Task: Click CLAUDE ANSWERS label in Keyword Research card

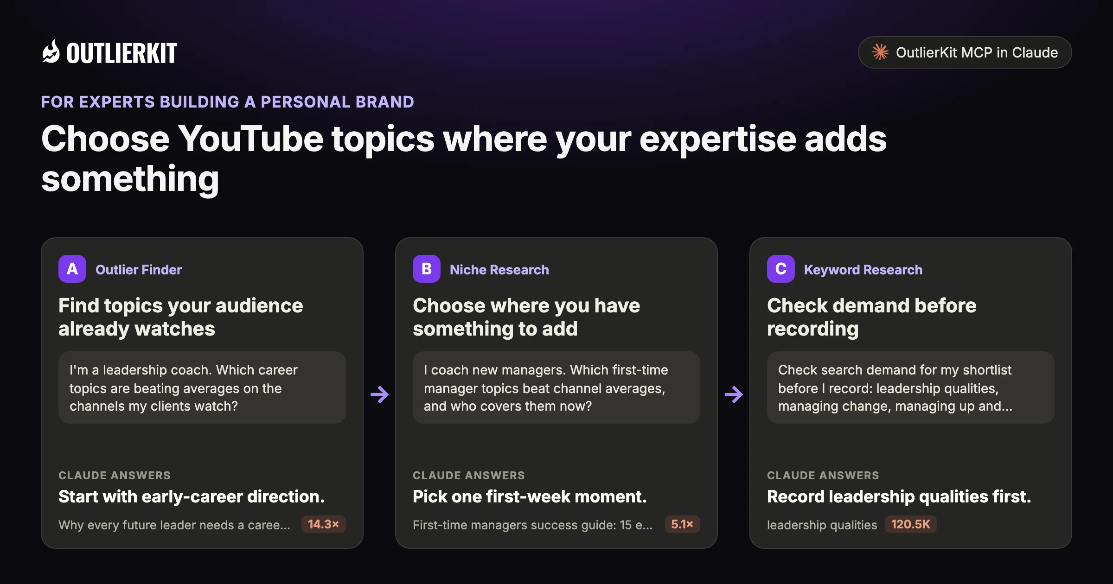Action: (823, 475)
